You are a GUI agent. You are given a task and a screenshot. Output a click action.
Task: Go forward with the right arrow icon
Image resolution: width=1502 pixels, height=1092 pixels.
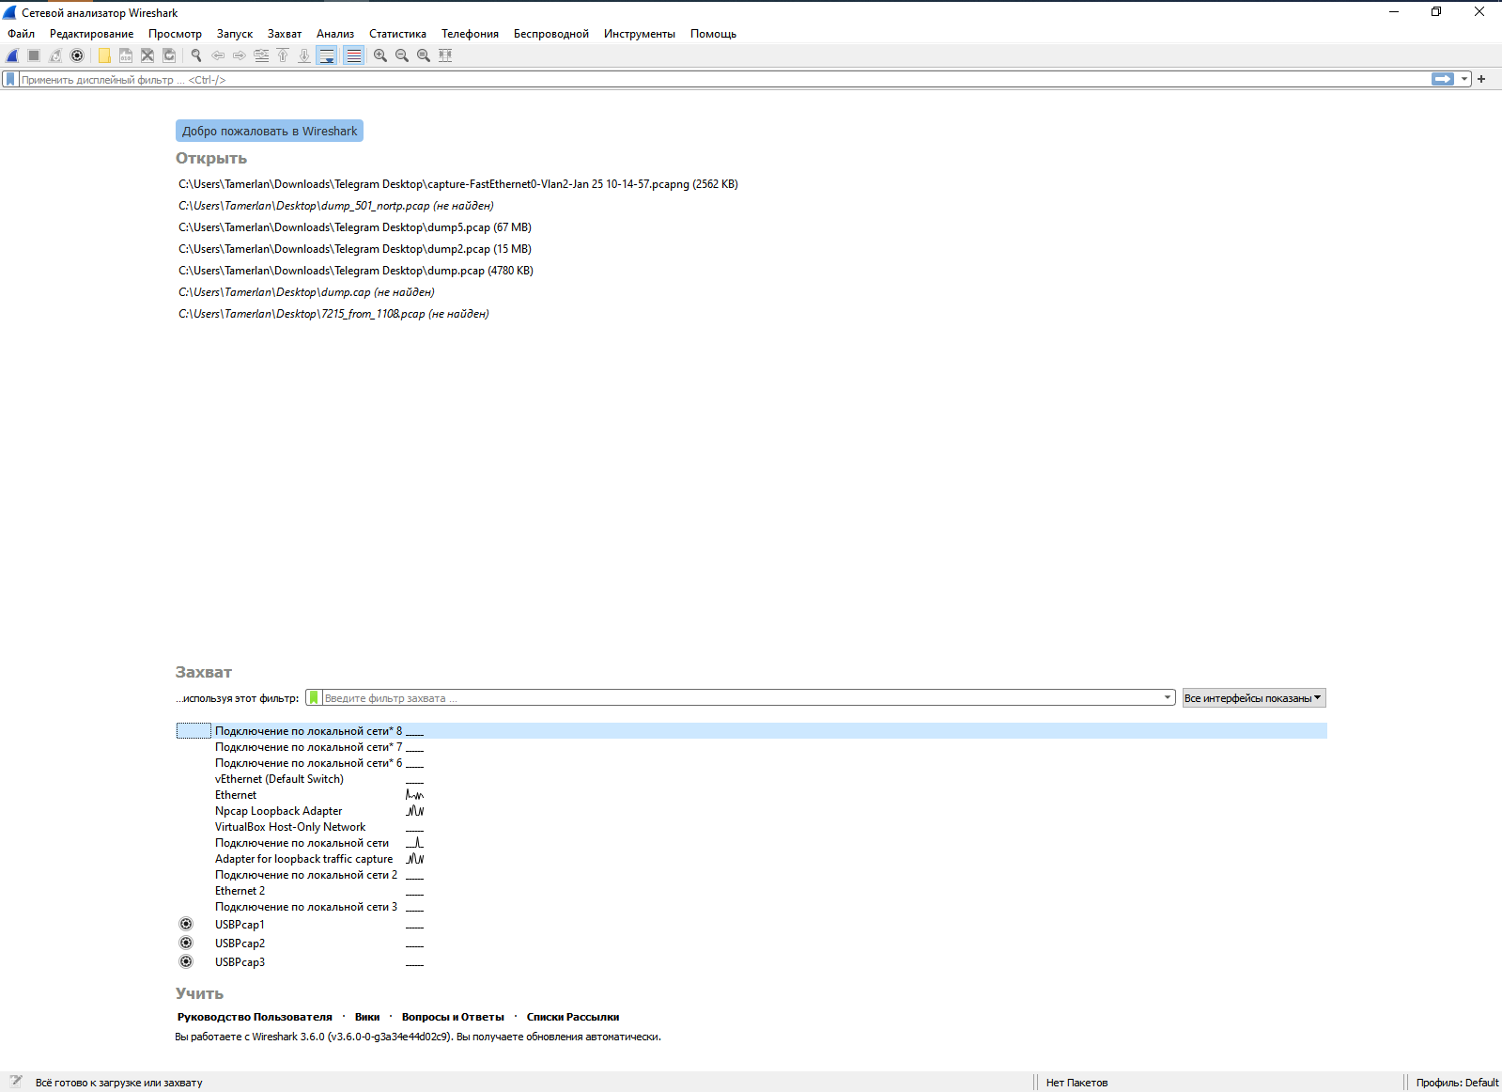(240, 55)
